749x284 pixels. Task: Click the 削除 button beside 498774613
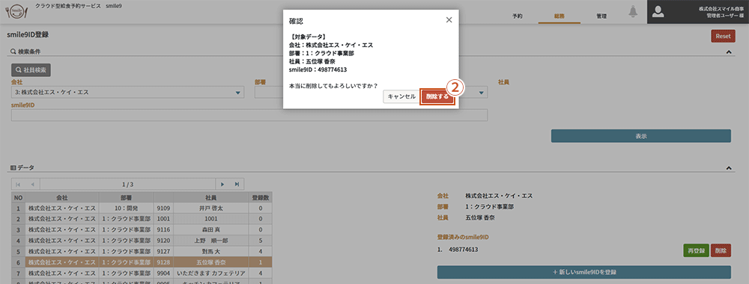[721, 250]
